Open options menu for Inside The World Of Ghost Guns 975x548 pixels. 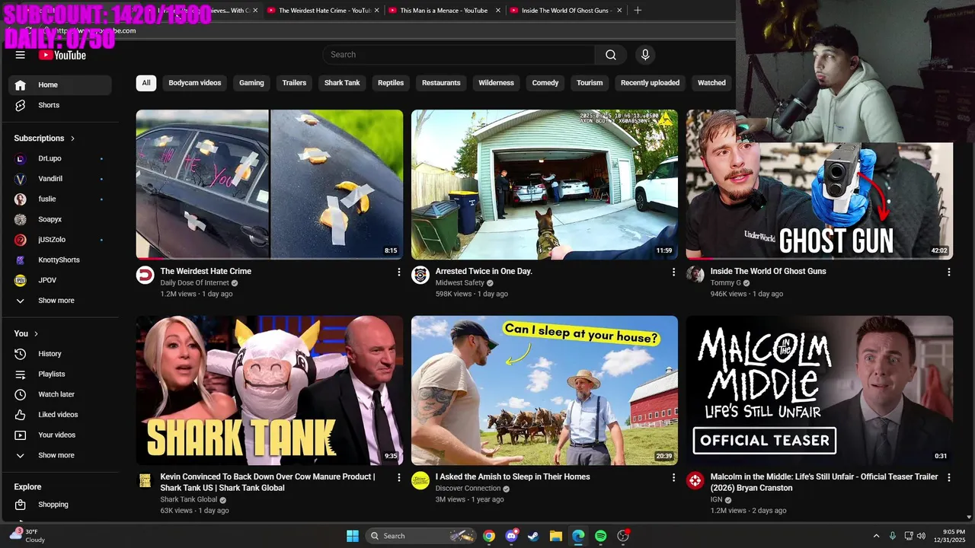[x=948, y=272]
